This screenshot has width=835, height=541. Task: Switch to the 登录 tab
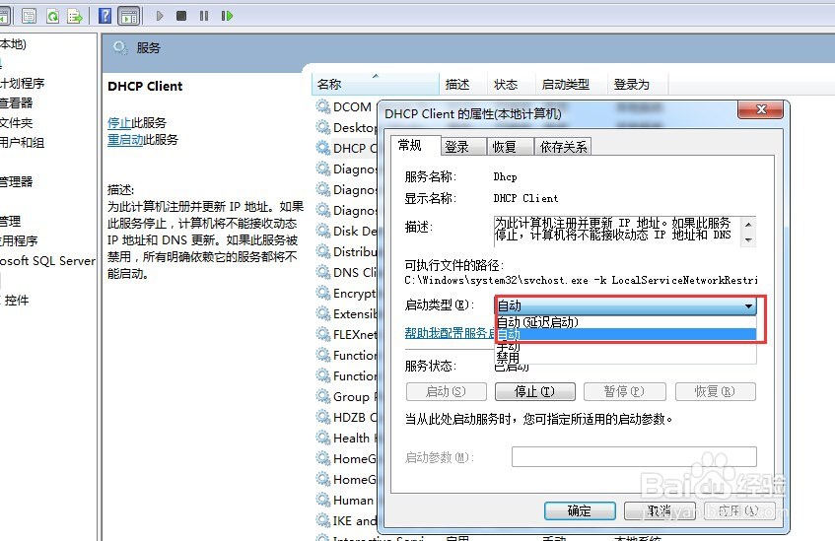(463, 147)
